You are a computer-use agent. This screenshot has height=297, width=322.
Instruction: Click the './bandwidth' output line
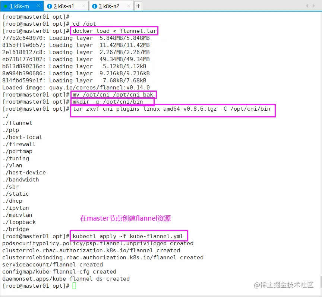coord(21,180)
